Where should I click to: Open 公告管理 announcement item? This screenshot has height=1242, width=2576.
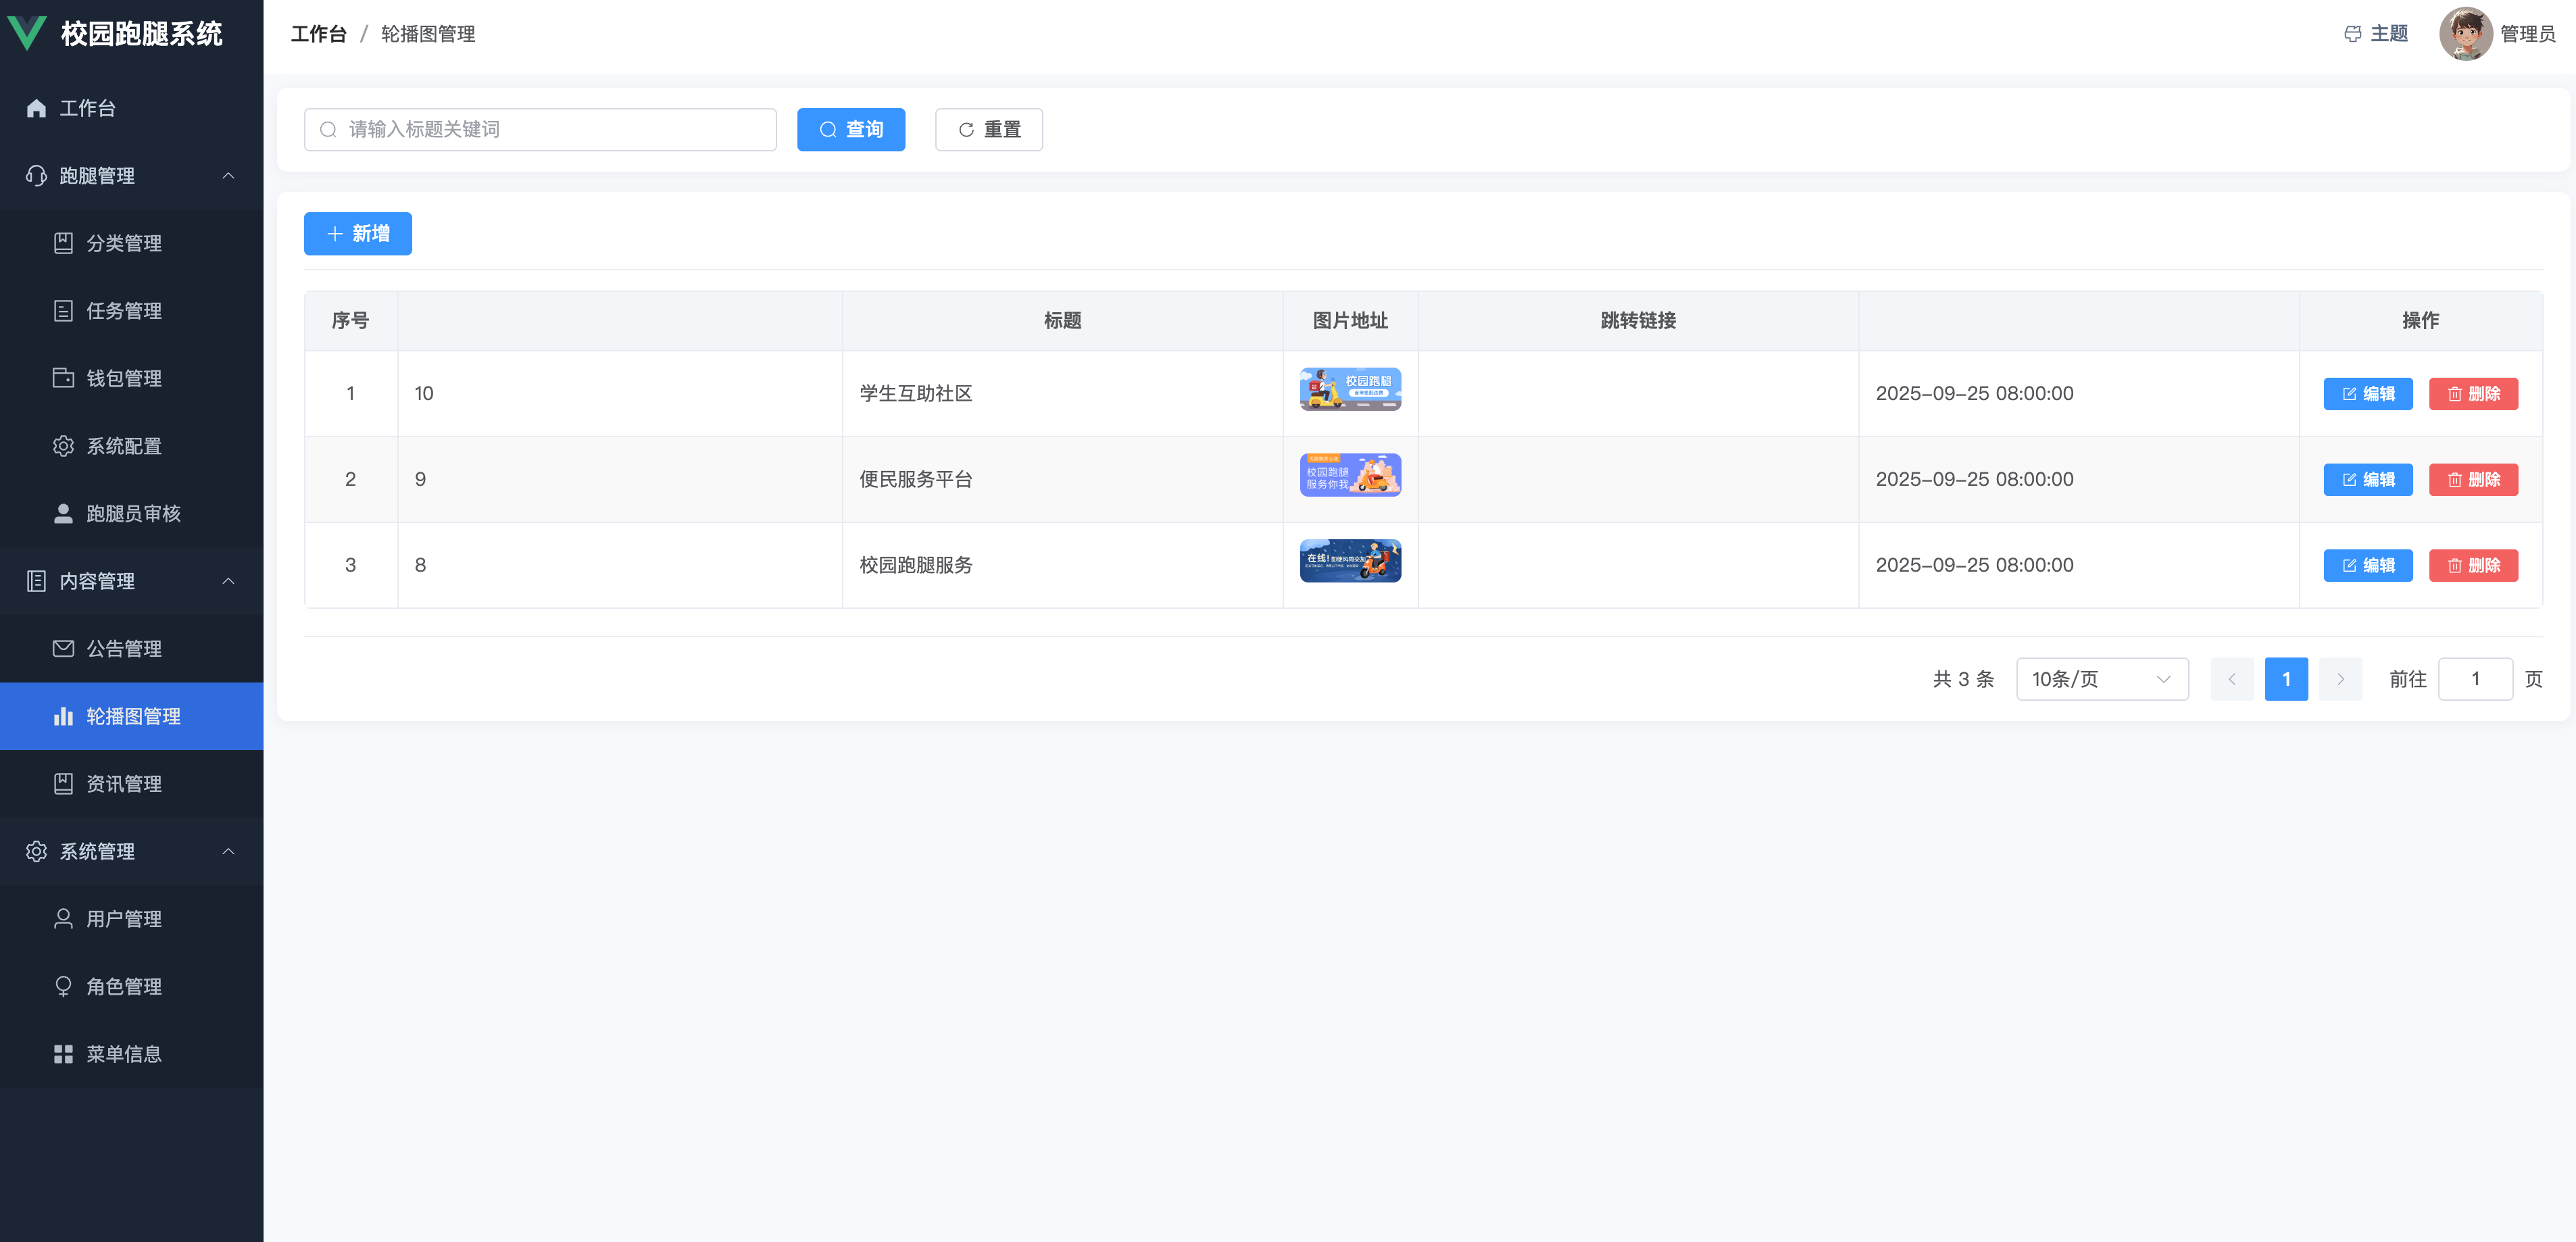pos(123,648)
